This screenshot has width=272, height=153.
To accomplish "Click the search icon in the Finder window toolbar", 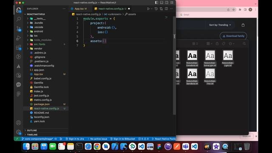I will coord(244,43).
